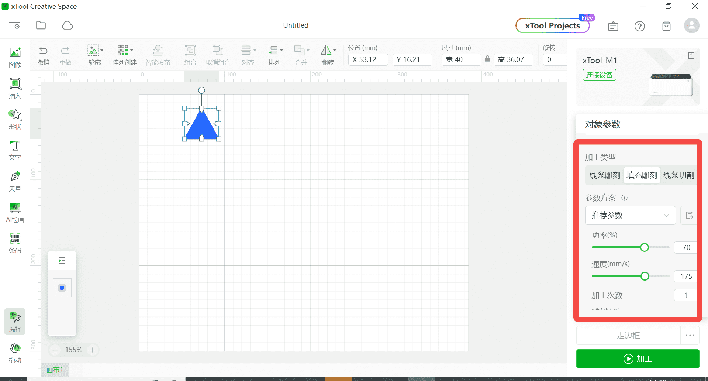This screenshot has width=708, height=381.
Task: Click the 旋转 rotation input field
Action: click(555, 59)
